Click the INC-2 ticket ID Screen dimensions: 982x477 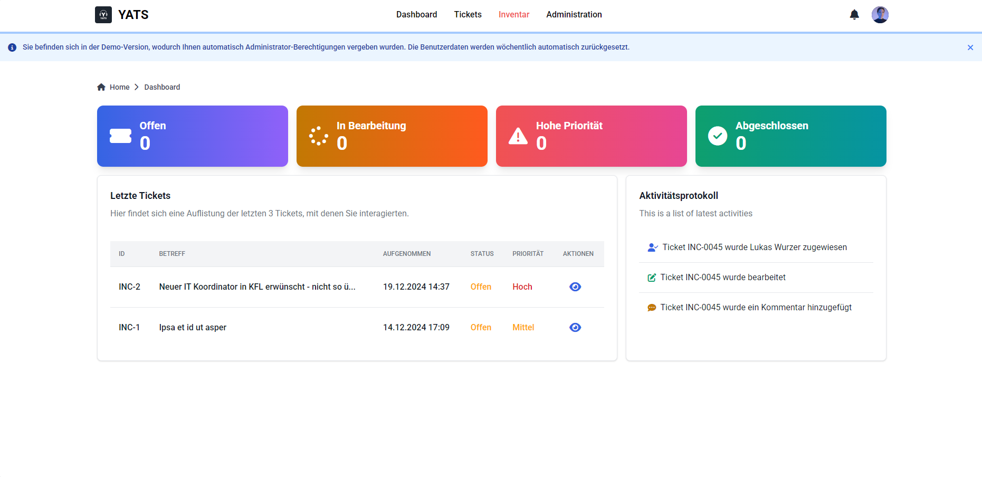tap(129, 287)
